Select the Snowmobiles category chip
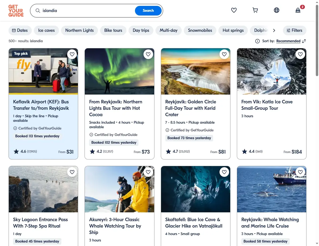 pyautogui.click(x=200, y=30)
